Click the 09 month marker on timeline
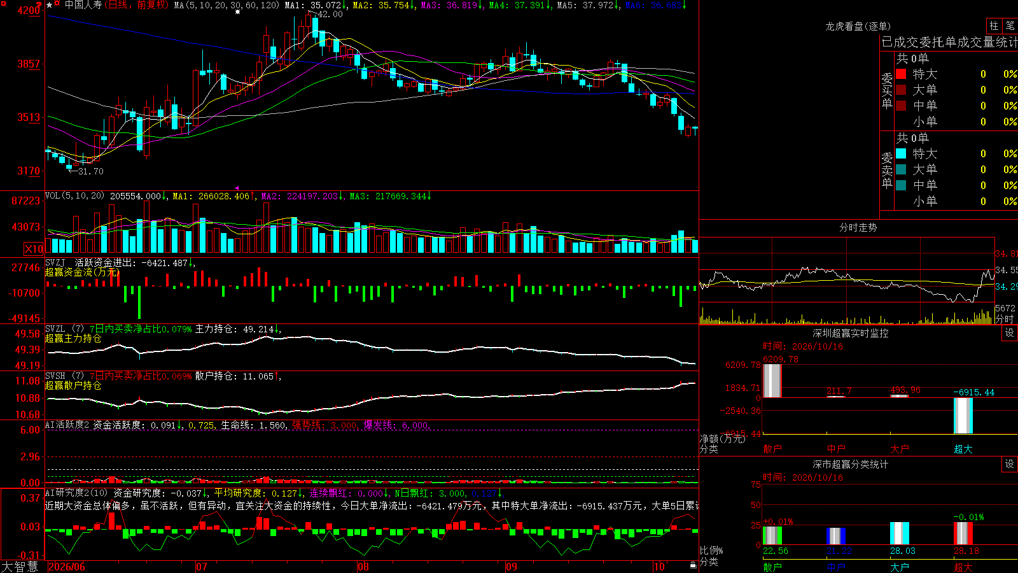1018x573 pixels. coord(512,567)
